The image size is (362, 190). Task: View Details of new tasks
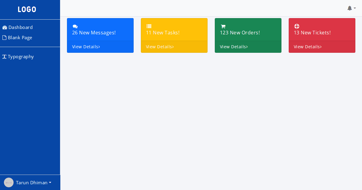[x=160, y=47]
